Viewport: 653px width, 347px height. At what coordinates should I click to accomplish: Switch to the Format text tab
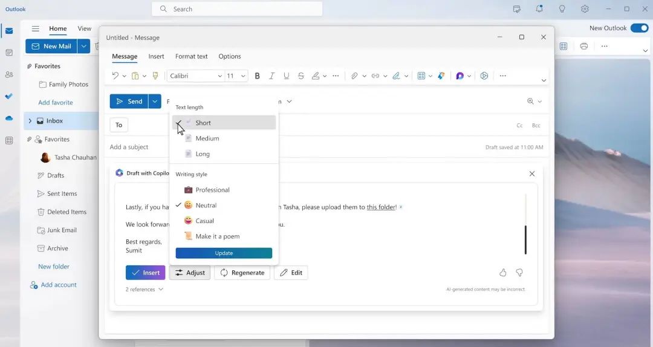coord(191,56)
